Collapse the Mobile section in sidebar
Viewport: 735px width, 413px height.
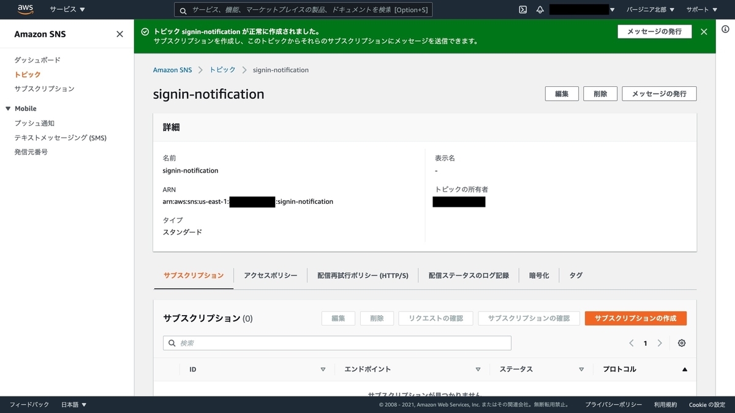[x=9, y=109]
